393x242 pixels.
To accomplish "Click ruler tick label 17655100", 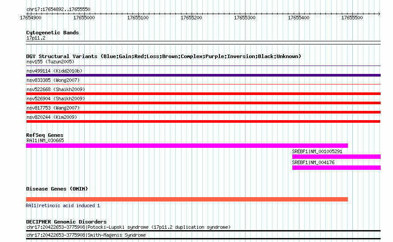I will 138,18.
